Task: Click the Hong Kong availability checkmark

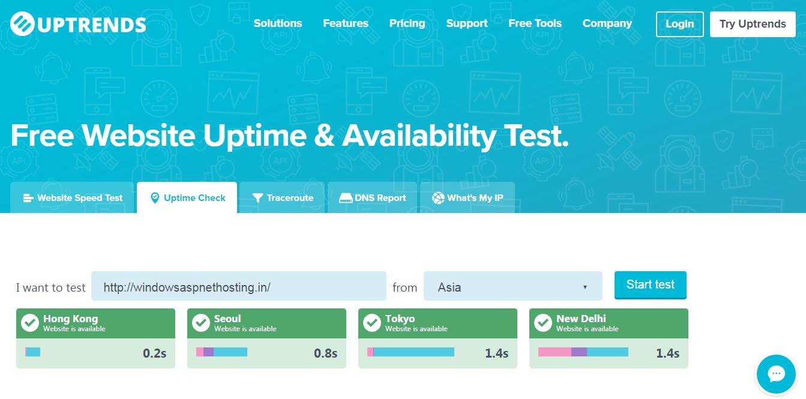Action: [30, 322]
